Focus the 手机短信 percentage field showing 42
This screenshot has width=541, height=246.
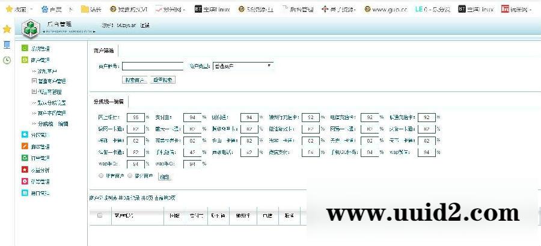point(192,152)
